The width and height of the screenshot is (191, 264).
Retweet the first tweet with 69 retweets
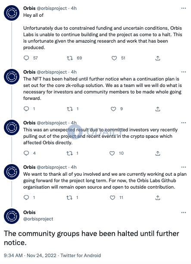click(69, 58)
